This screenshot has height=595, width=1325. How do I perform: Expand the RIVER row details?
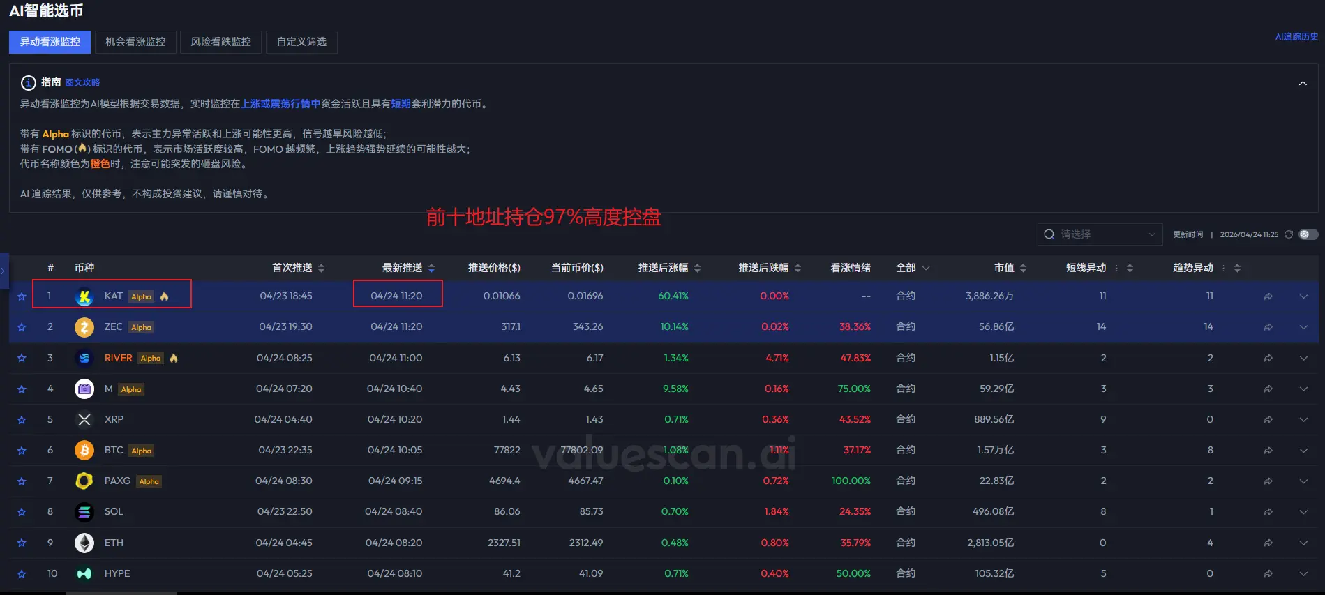(x=1303, y=358)
